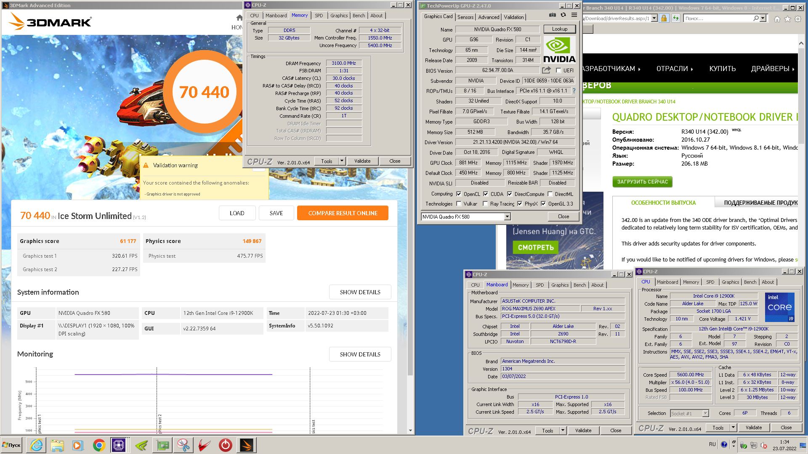Viewport: 808px width, 454px height.
Task: Switch to Bench tab in CPU-Z Mainboard window
Action: [x=579, y=285]
